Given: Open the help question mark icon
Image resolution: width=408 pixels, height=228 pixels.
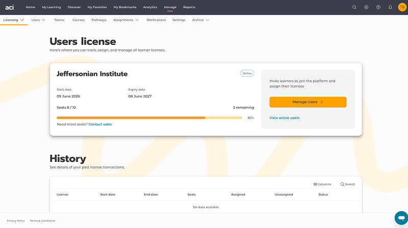Looking at the screenshot, I should (378, 7).
